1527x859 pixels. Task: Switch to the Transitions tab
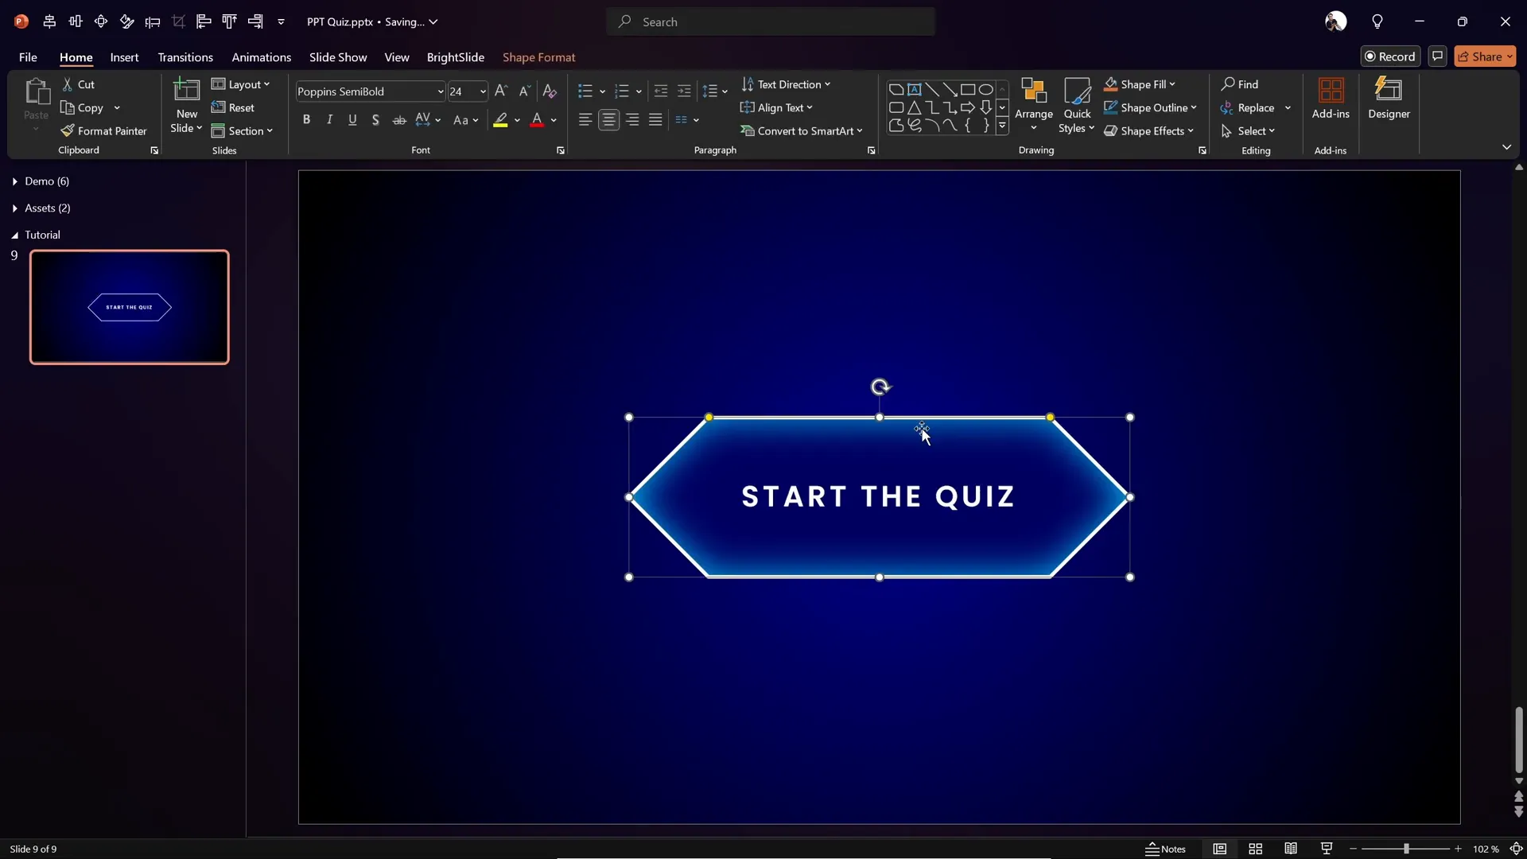[x=185, y=57]
